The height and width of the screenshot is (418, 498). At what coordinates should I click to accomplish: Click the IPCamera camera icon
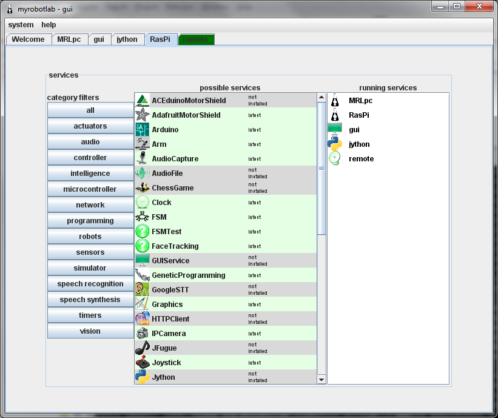pos(143,333)
